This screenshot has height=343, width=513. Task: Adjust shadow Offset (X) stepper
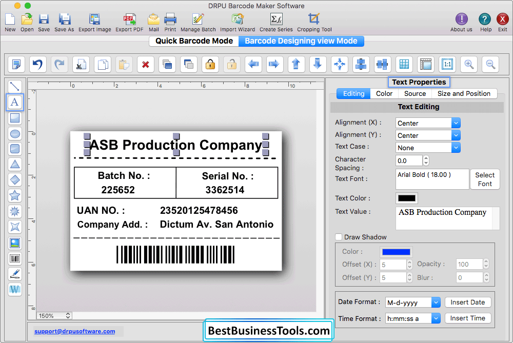click(409, 264)
